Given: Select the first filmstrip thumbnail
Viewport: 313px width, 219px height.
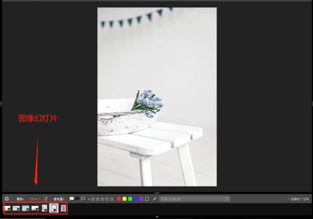Looking at the screenshot, I should pyautogui.click(x=7, y=209).
